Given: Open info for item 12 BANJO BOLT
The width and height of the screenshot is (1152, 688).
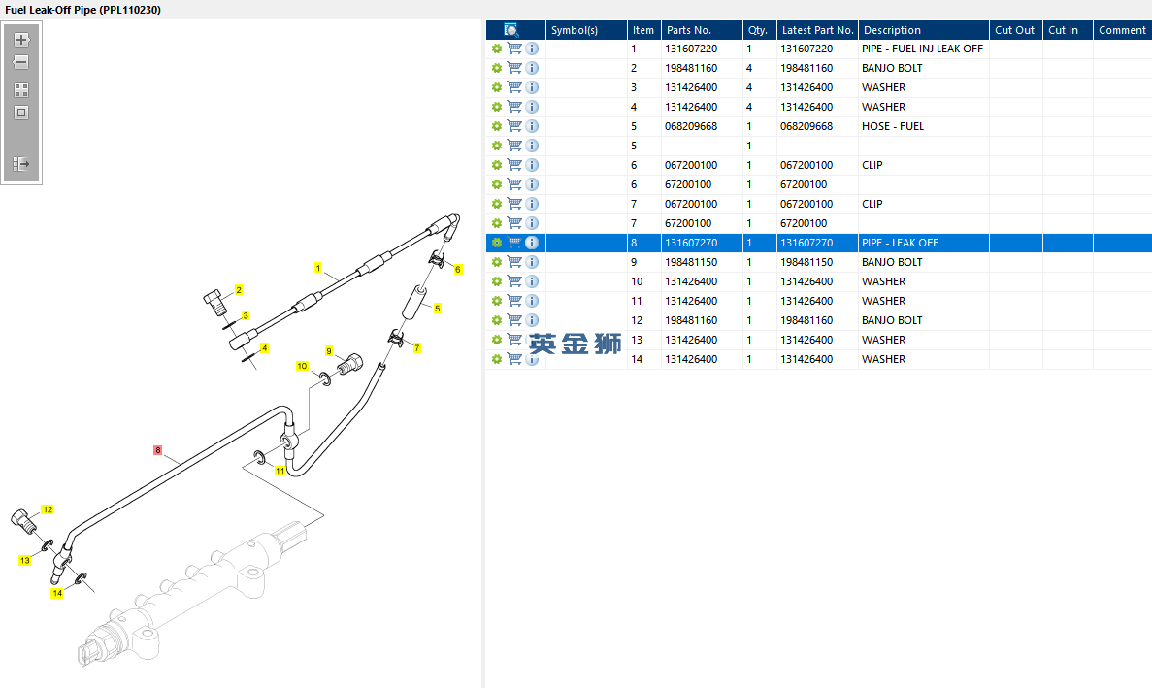Looking at the screenshot, I should point(532,320).
